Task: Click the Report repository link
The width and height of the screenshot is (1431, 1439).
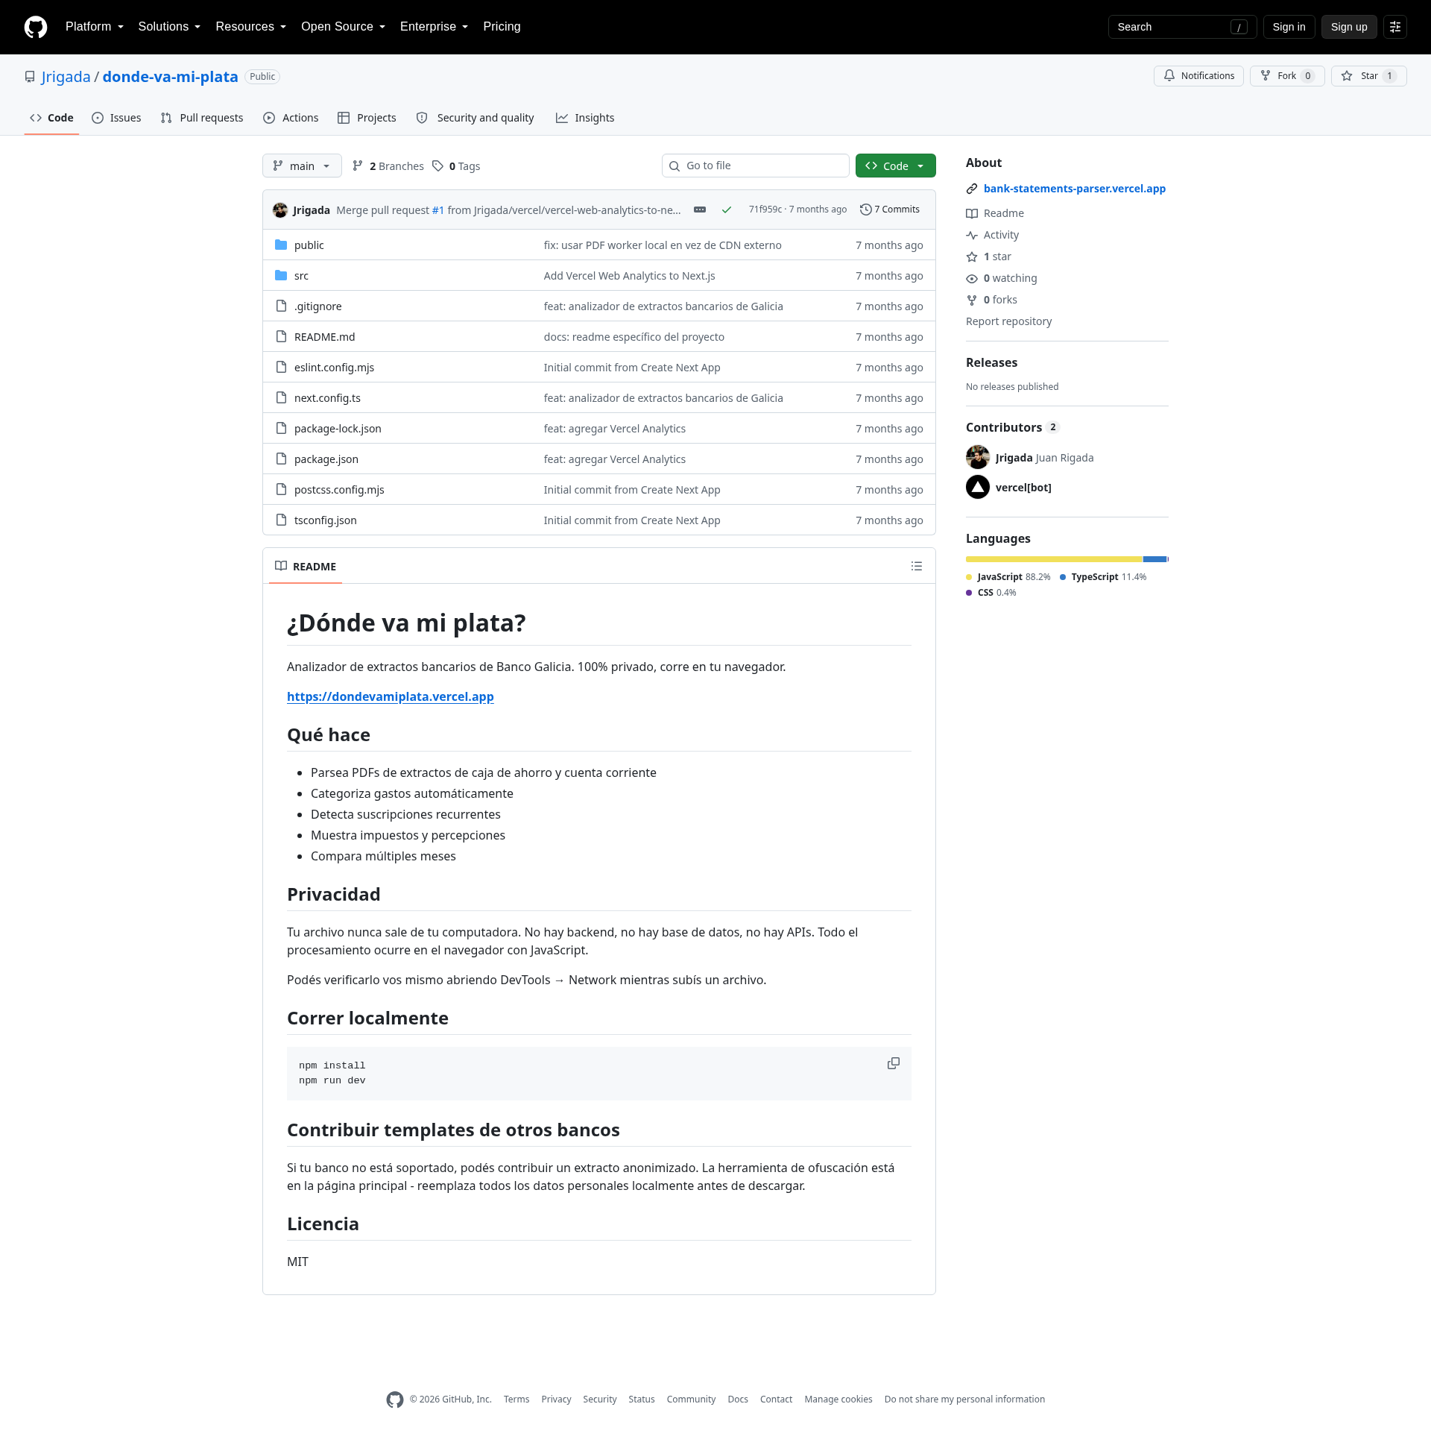Action: click(1008, 322)
